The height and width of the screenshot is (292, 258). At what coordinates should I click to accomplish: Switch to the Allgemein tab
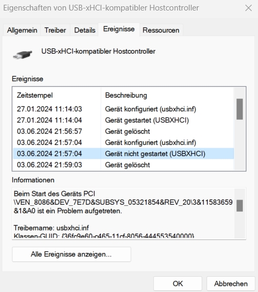coord(22,30)
